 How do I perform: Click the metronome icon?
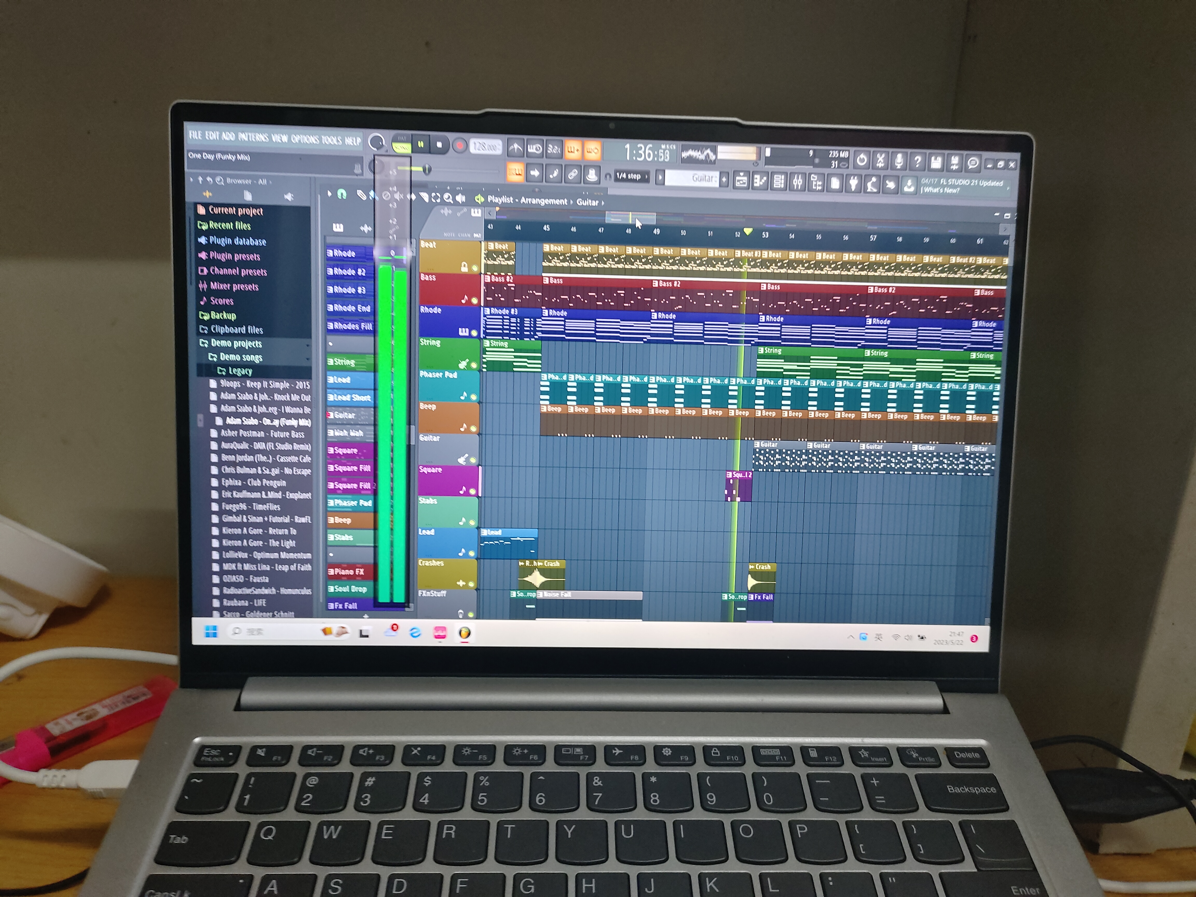[x=516, y=147]
